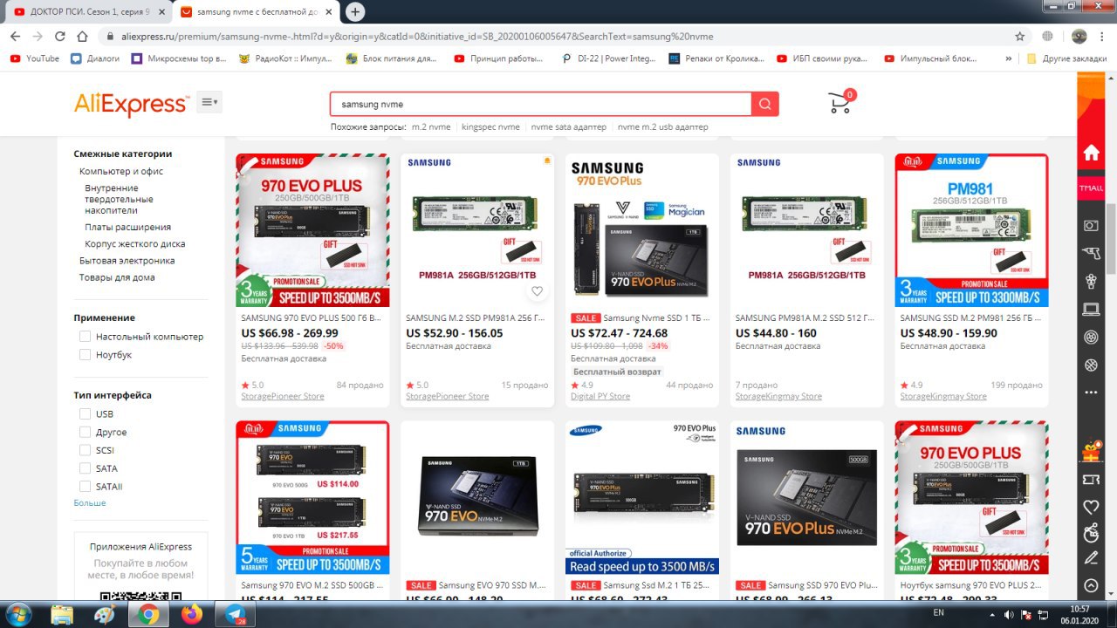The image size is (1117, 628).
Task: Check the Настольный компьютер checkbox
Action: coord(85,337)
